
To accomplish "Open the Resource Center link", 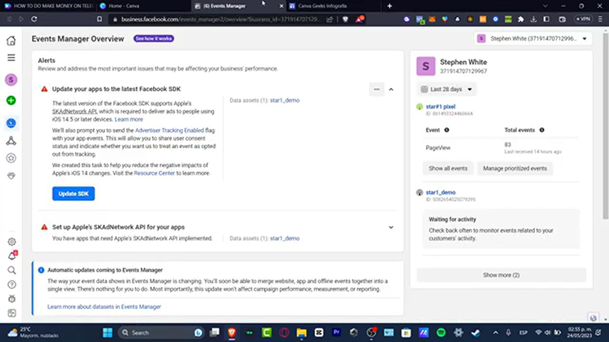I will 154,173.
